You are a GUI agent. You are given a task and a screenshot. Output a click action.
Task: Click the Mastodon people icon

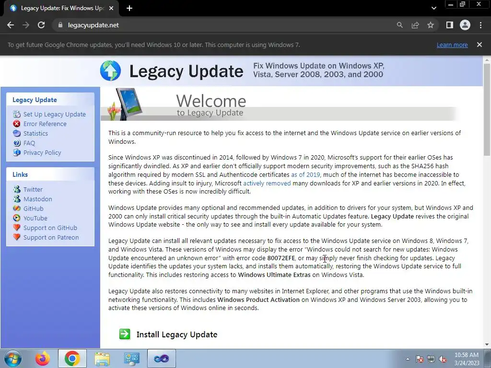click(x=17, y=199)
